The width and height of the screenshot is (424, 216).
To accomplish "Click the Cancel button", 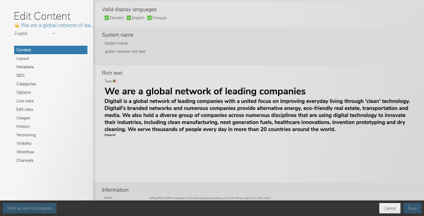I will click(390, 208).
